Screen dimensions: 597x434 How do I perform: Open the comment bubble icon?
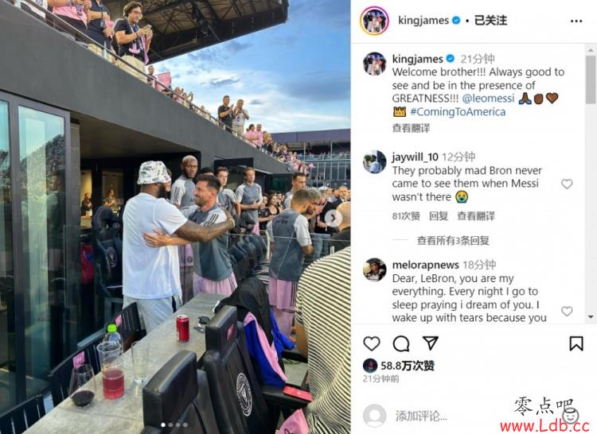click(401, 343)
